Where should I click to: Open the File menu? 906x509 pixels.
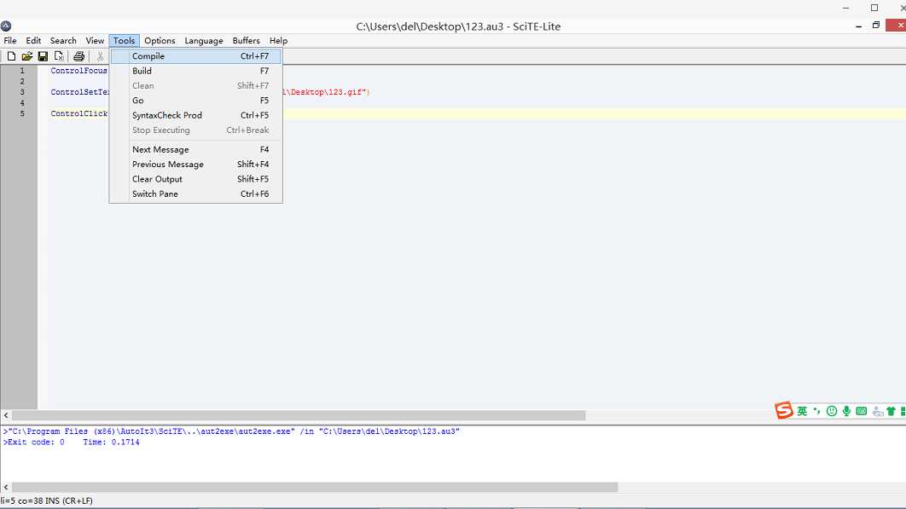click(x=10, y=40)
